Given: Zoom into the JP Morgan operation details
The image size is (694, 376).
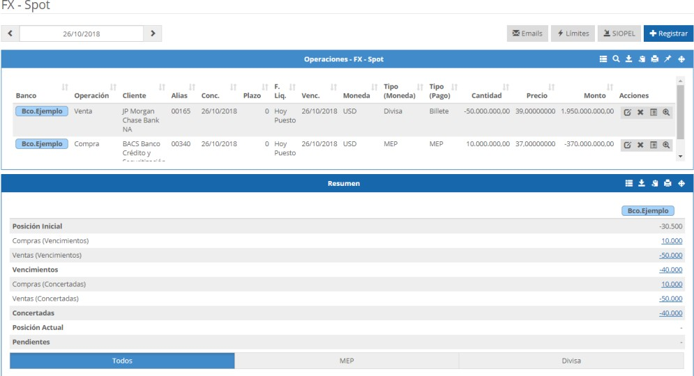Looking at the screenshot, I should tap(666, 112).
